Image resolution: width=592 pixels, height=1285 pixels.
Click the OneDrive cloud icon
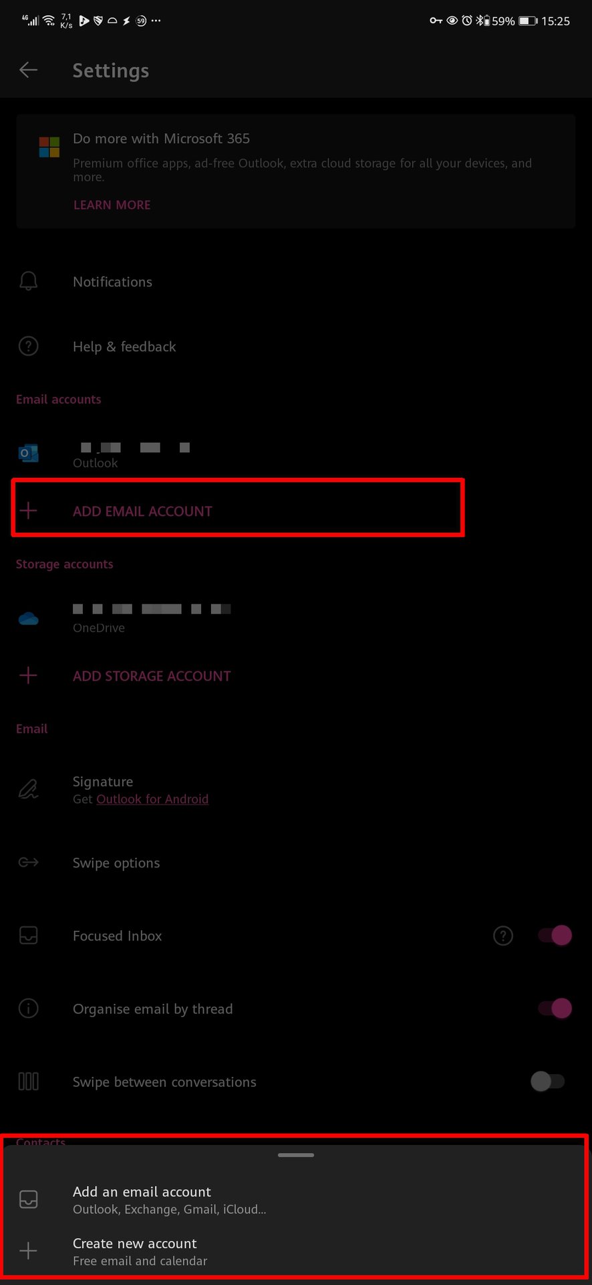coord(28,618)
